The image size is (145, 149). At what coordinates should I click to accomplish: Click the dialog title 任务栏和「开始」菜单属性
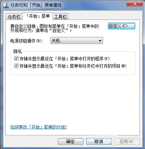36,5
